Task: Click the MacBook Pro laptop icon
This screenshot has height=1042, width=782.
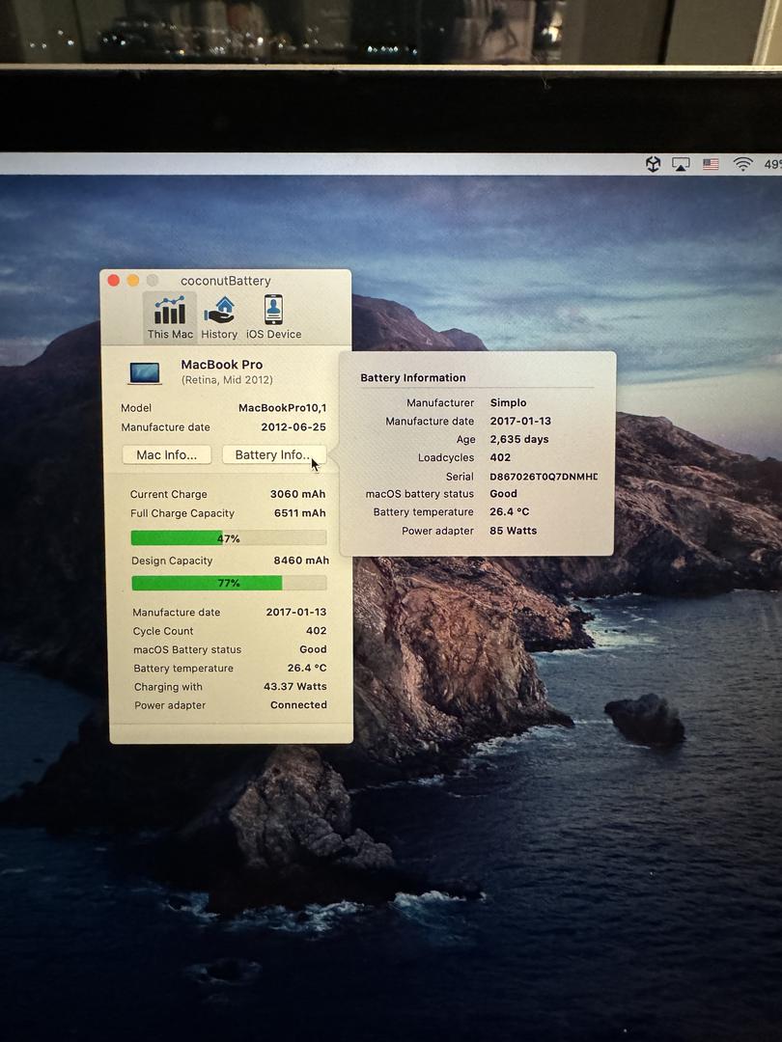Action: tap(144, 372)
